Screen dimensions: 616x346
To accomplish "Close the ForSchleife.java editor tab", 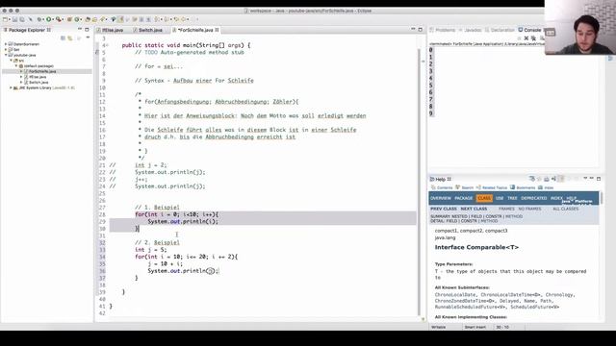I will 217,30.
